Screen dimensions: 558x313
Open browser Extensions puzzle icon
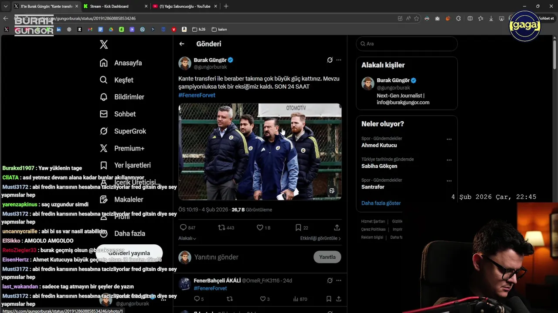458,18
